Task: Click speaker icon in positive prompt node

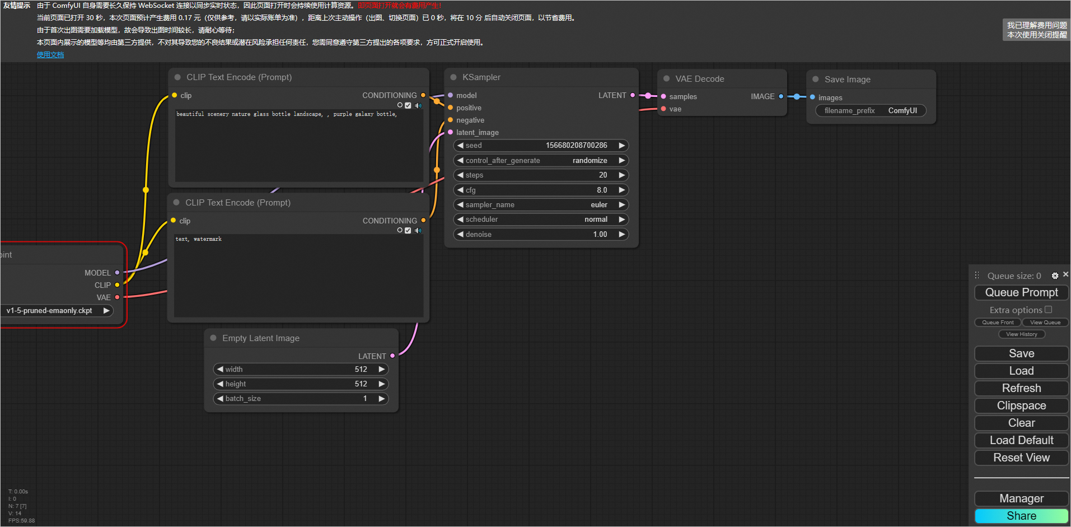Action: click(418, 105)
